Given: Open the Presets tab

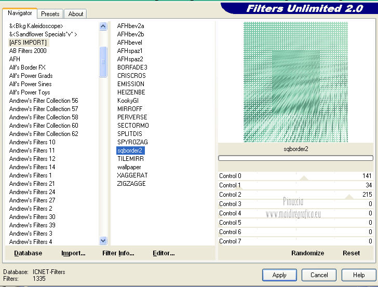Looking at the screenshot, I should click(x=50, y=14).
